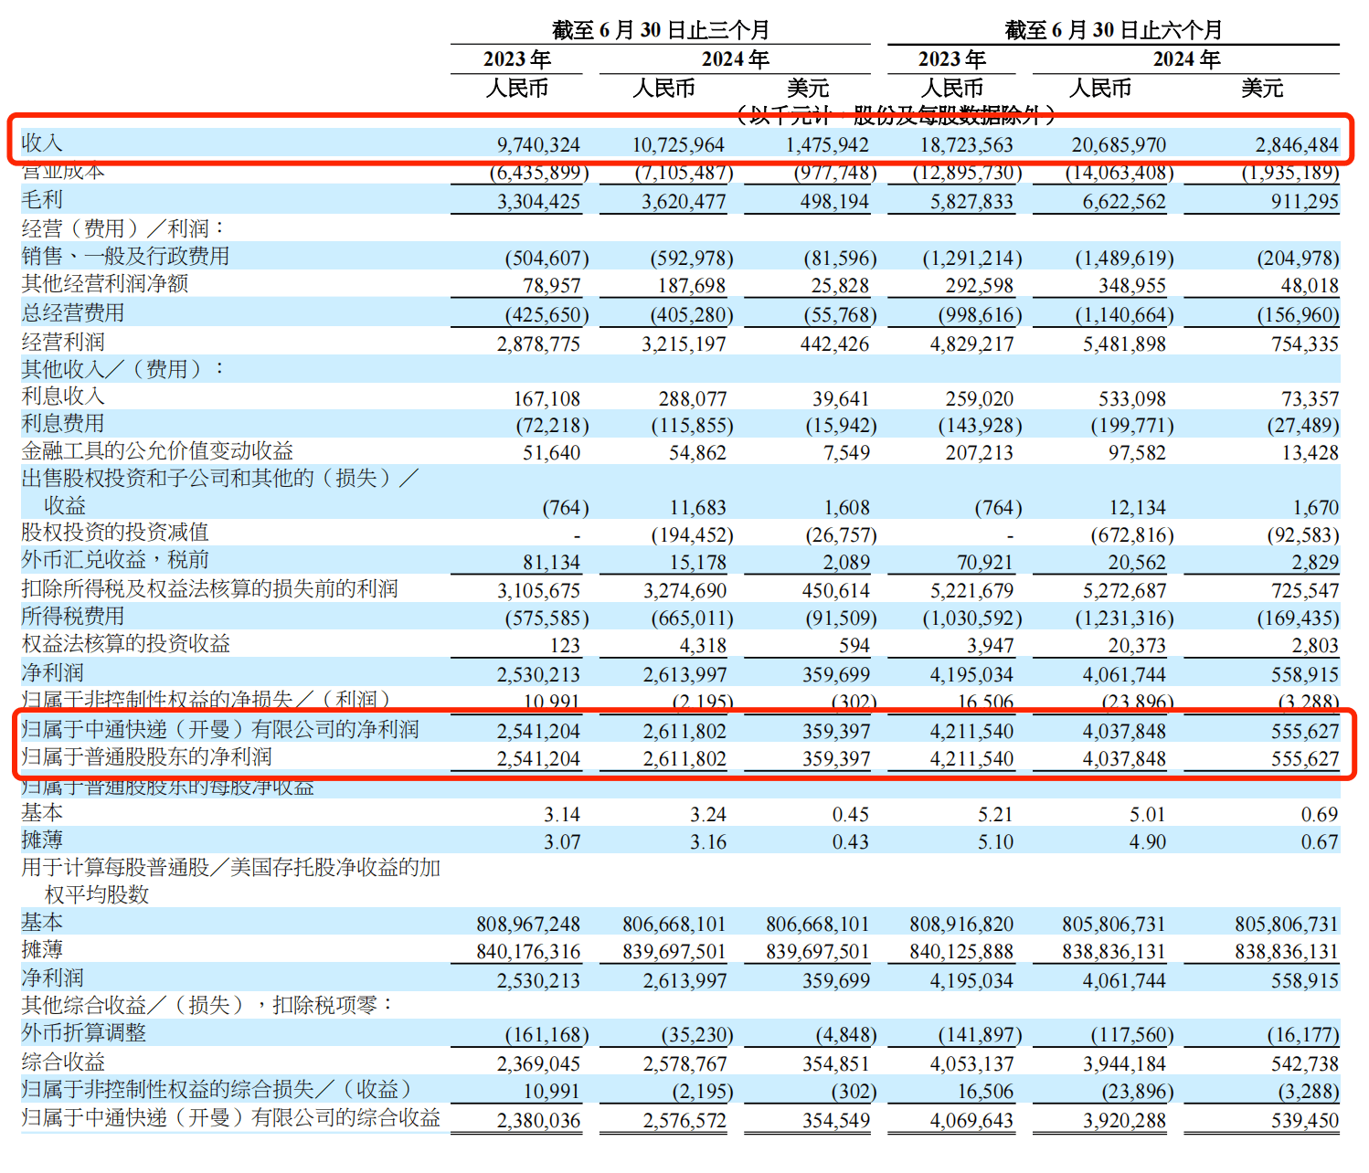Click the '归属于中通快递（开曼）有限公司的净利润' row label
This screenshot has height=1173, width=1369.
coord(220,730)
